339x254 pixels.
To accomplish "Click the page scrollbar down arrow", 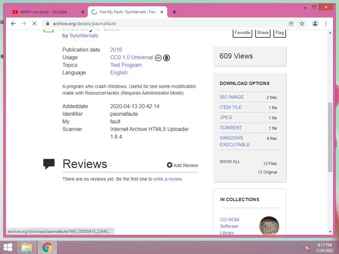I will click(x=330, y=232).
